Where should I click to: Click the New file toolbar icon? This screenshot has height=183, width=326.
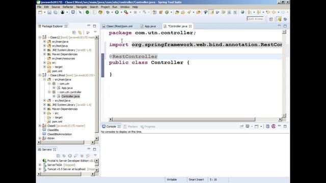(x=40, y=12)
